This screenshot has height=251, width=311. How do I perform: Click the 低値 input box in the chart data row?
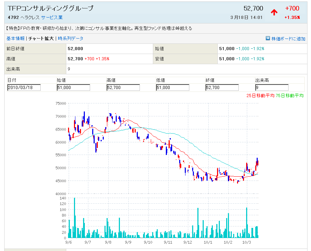click(x=173, y=88)
